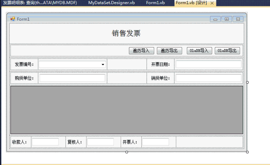
Task: Switch to MyDataSet.Designer.vb tab
Action: (111, 3)
